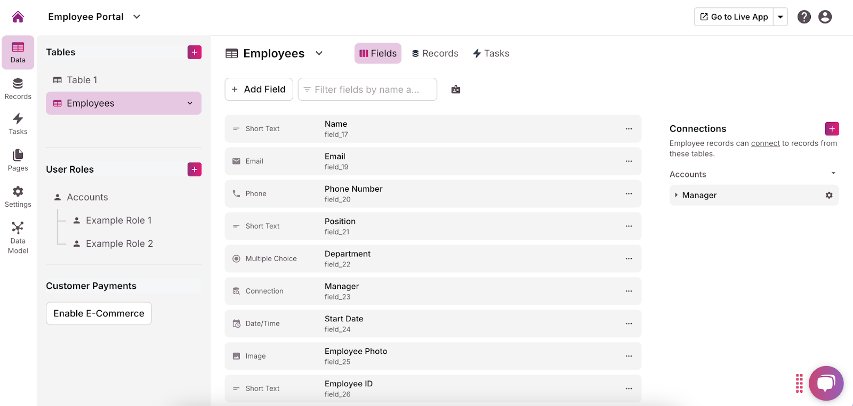Click the Enable E-Commerce button
Image resolution: width=853 pixels, height=406 pixels.
point(99,313)
